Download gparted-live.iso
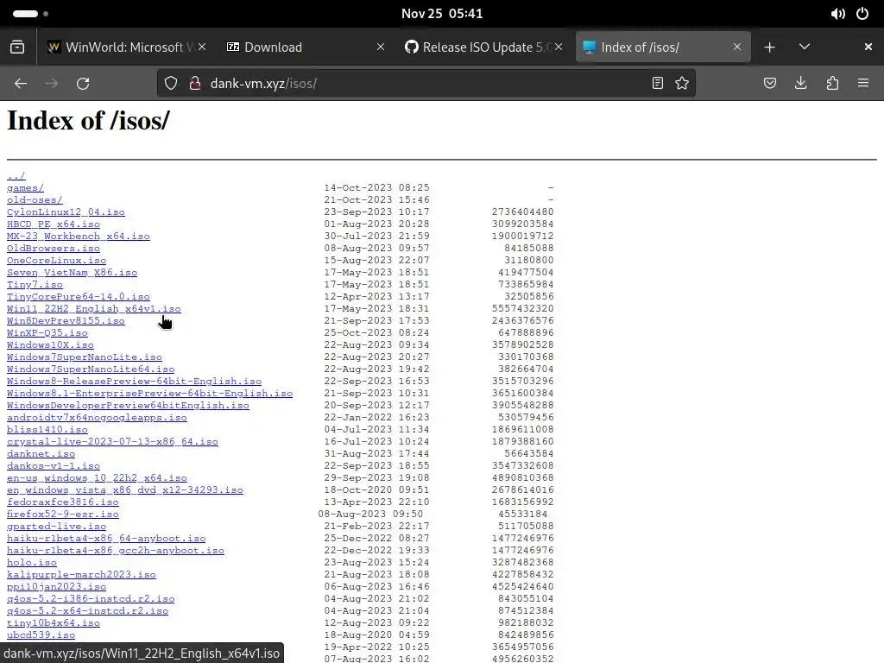 coord(56,527)
